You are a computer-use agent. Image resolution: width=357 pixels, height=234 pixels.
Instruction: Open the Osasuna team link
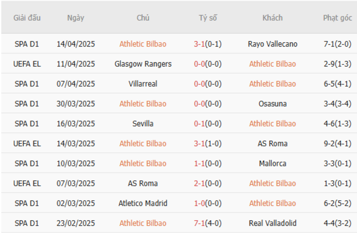[272, 104]
